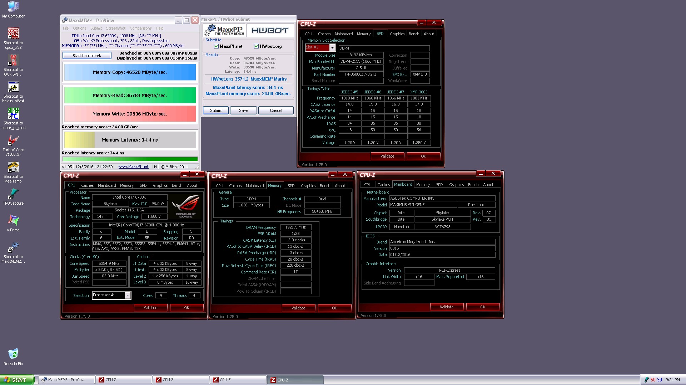The image size is (686, 385).
Task: Click the MaxxMEM² title bar app icon
Action: (65, 20)
